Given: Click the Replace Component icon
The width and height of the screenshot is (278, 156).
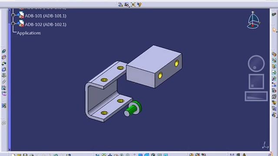Looking at the screenshot, I should [274, 84].
